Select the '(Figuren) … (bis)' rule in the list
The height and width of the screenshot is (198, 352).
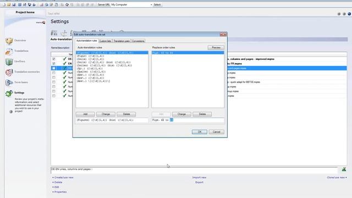point(112,53)
